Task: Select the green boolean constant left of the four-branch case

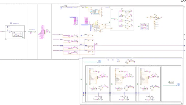Action: point(109,22)
